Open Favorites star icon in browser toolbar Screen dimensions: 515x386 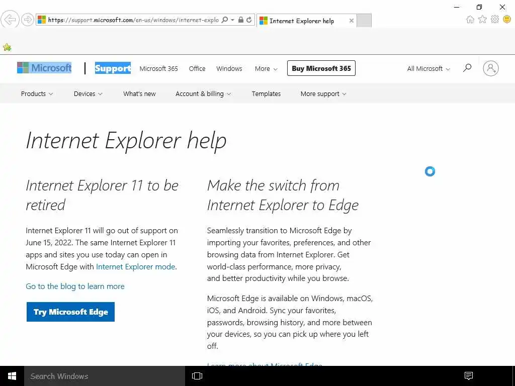click(x=482, y=20)
